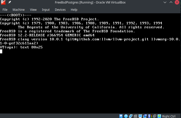Click the recording status icon

coord(145,116)
